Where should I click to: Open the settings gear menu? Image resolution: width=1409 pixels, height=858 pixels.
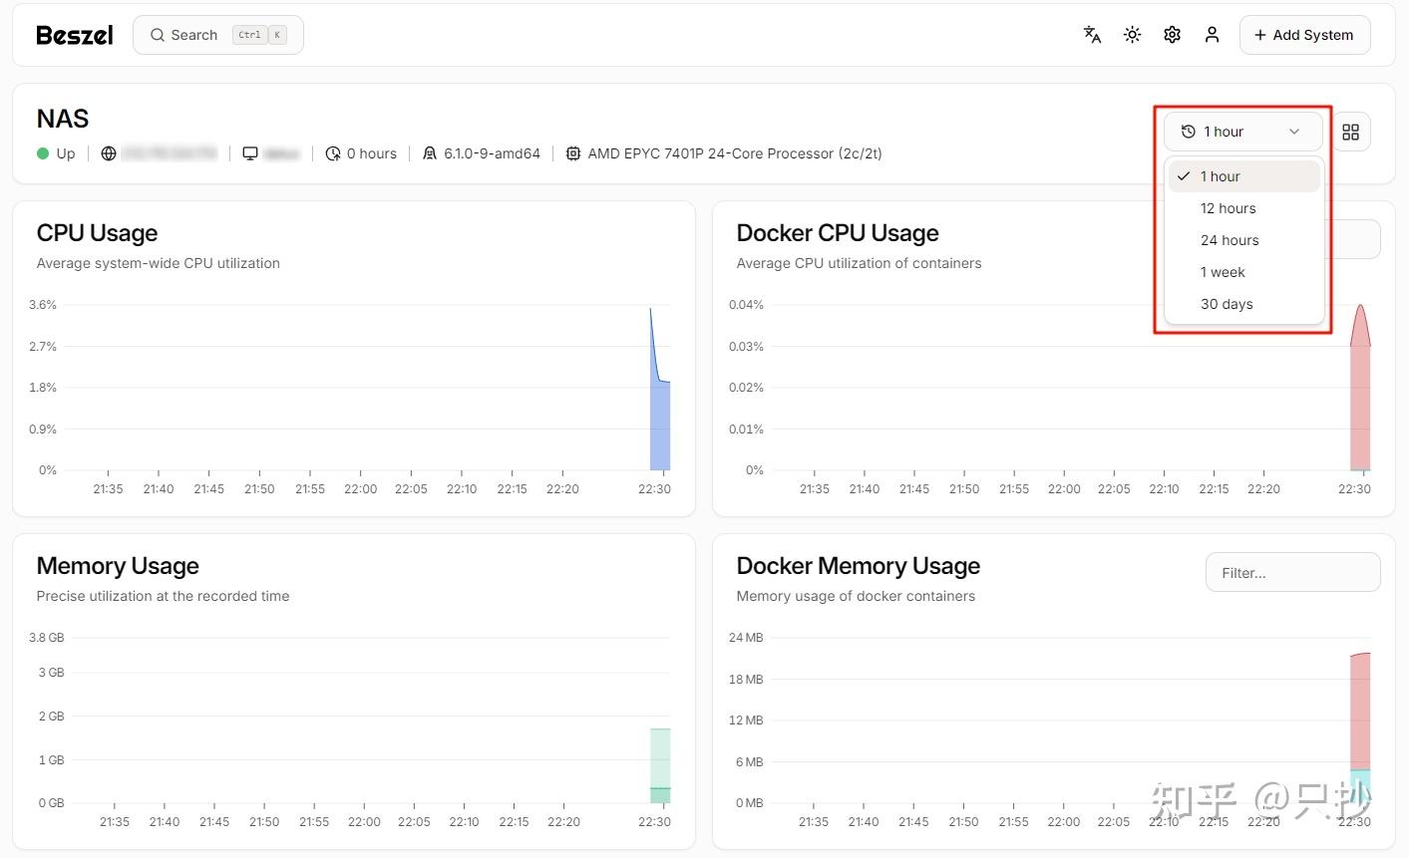tap(1172, 34)
